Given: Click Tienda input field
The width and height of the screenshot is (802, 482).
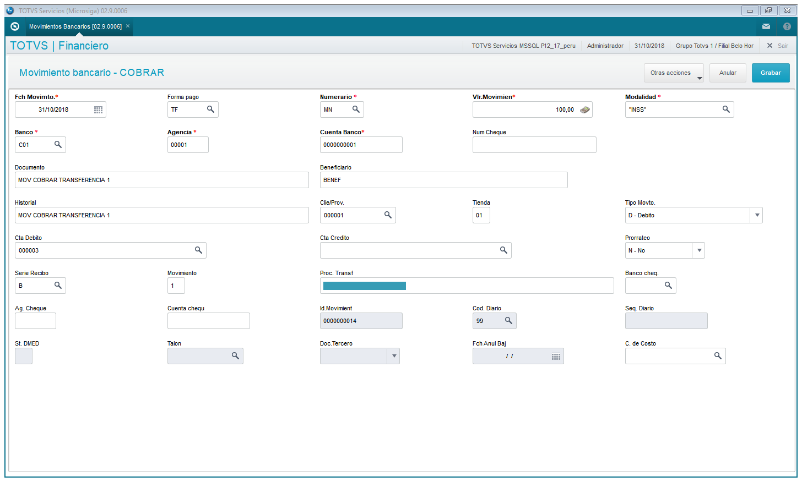Looking at the screenshot, I should pyautogui.click(x=481, y=215).
